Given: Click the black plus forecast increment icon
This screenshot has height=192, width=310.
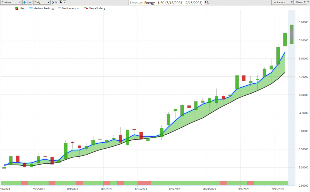Looking at the screenshot, I should click(x=61, y=2).
